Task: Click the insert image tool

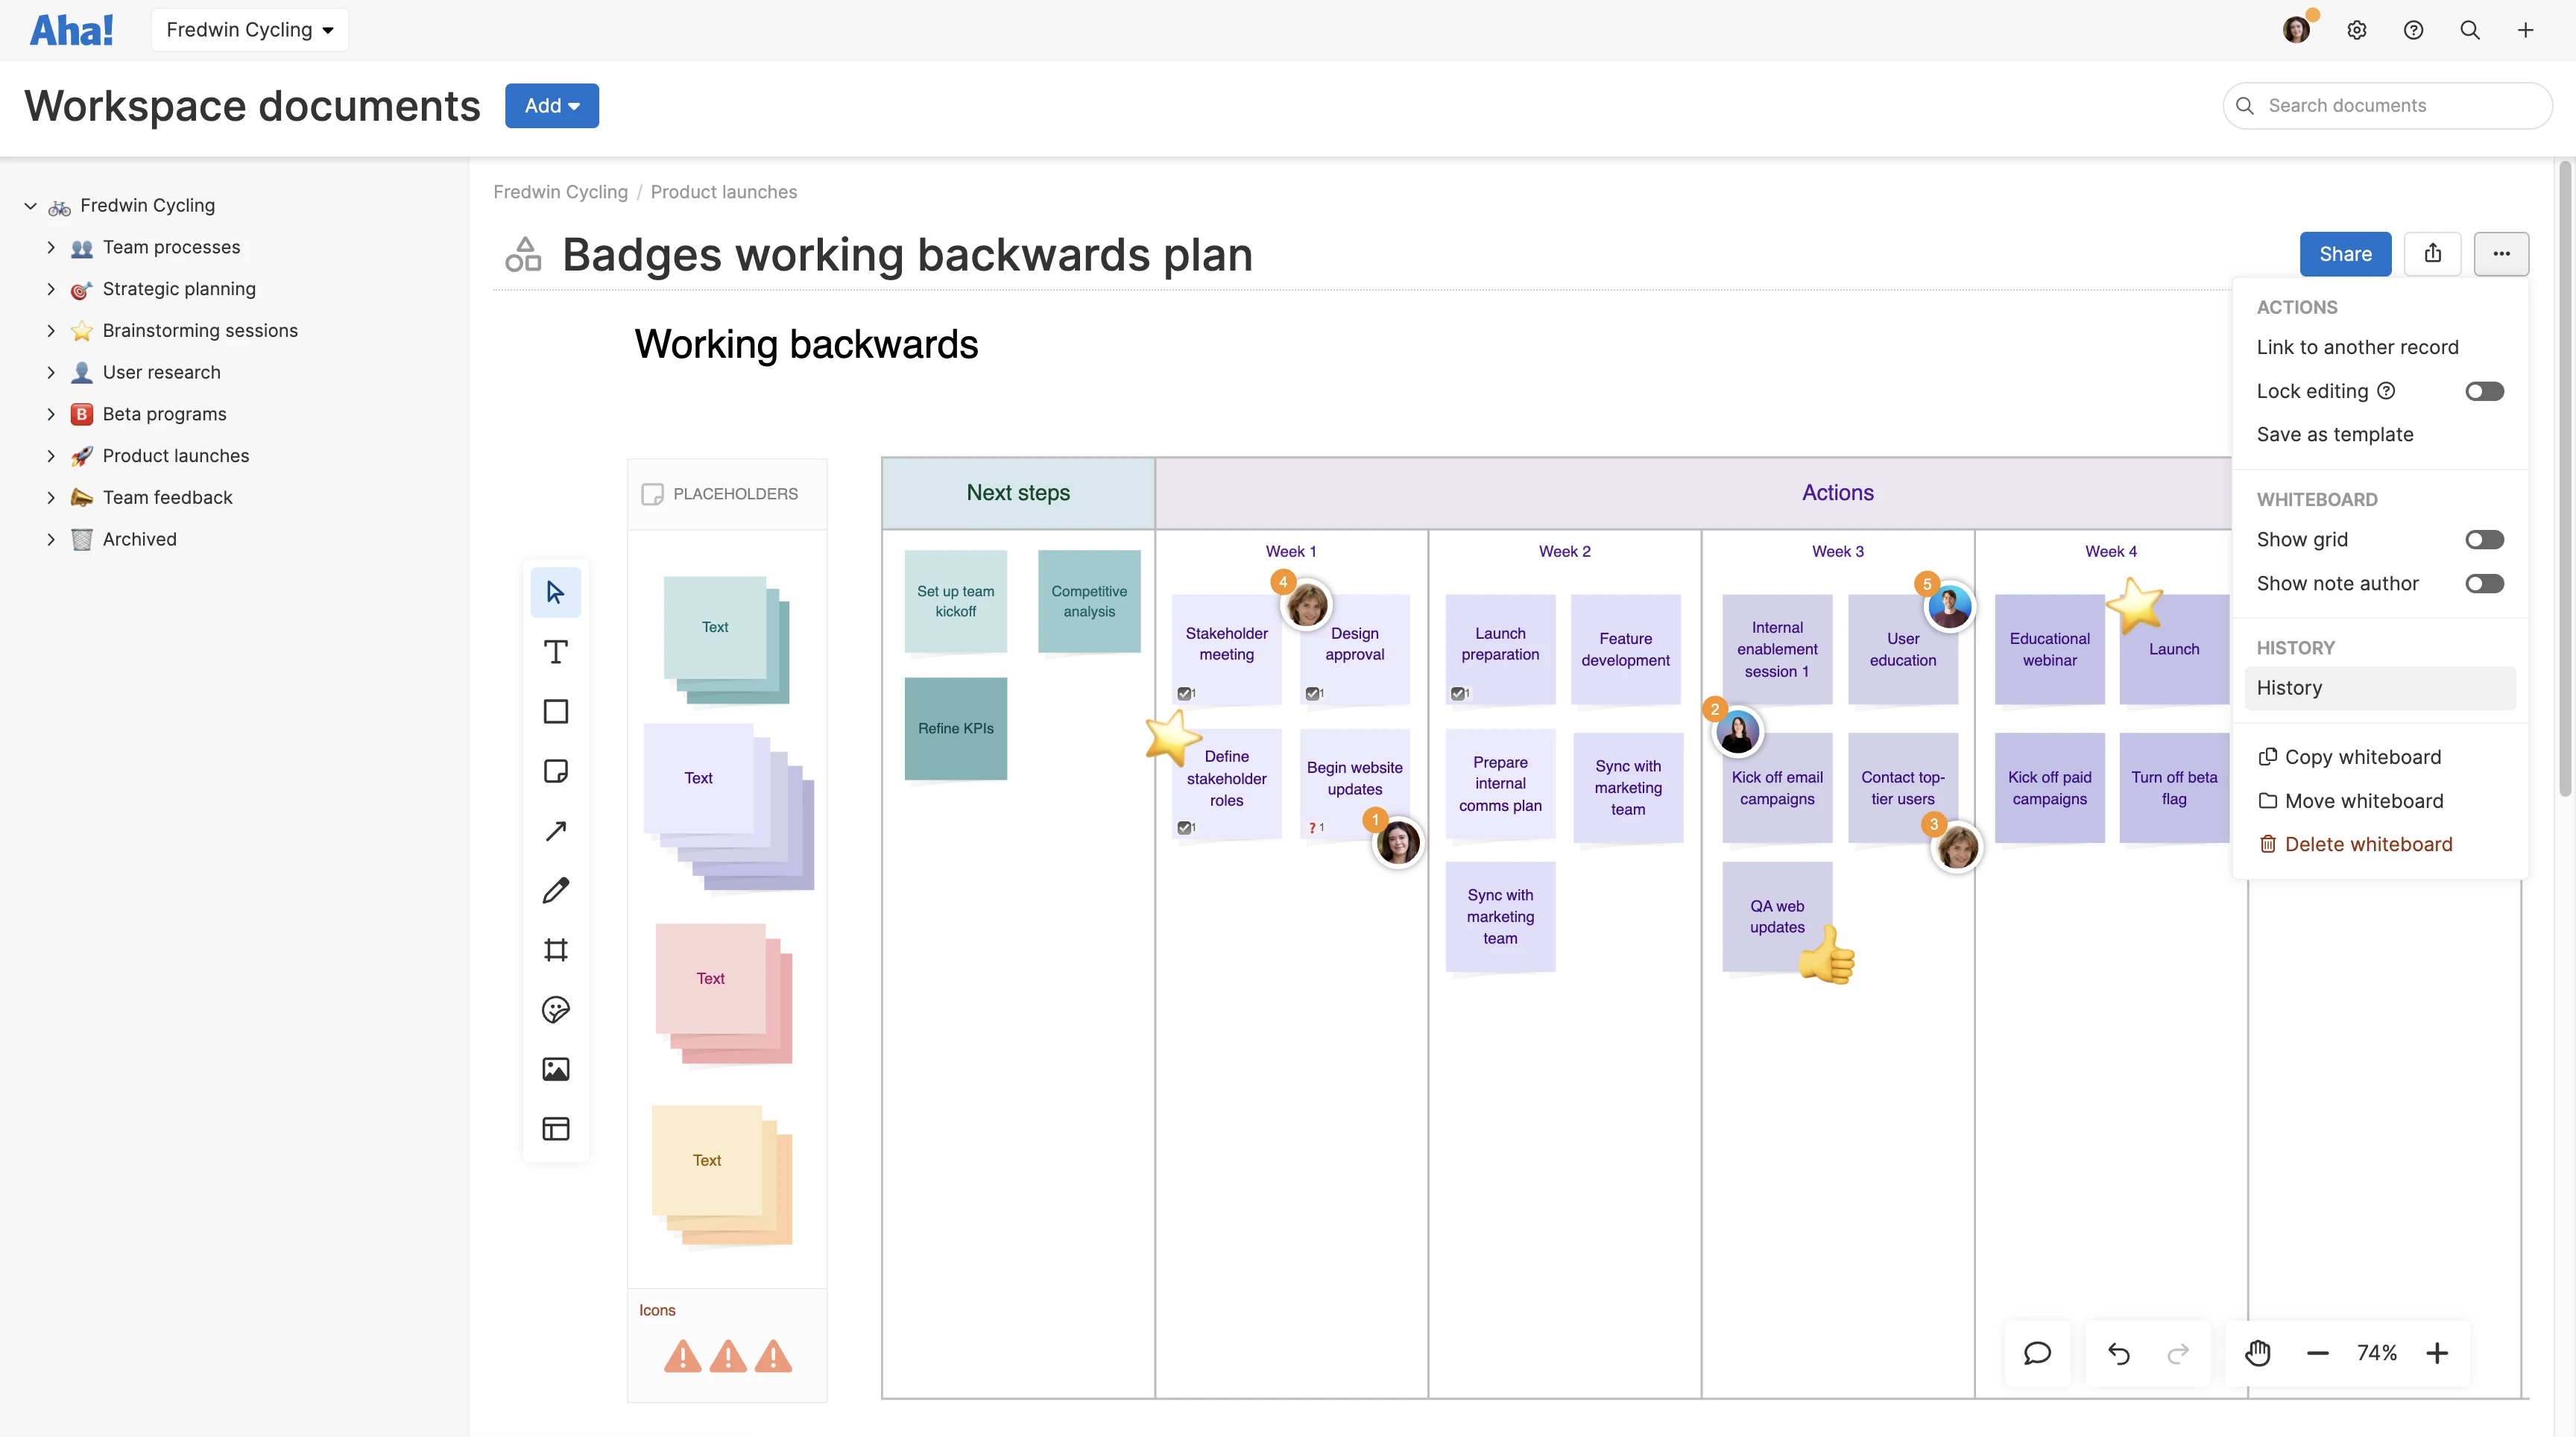Action: [555, 1069]
